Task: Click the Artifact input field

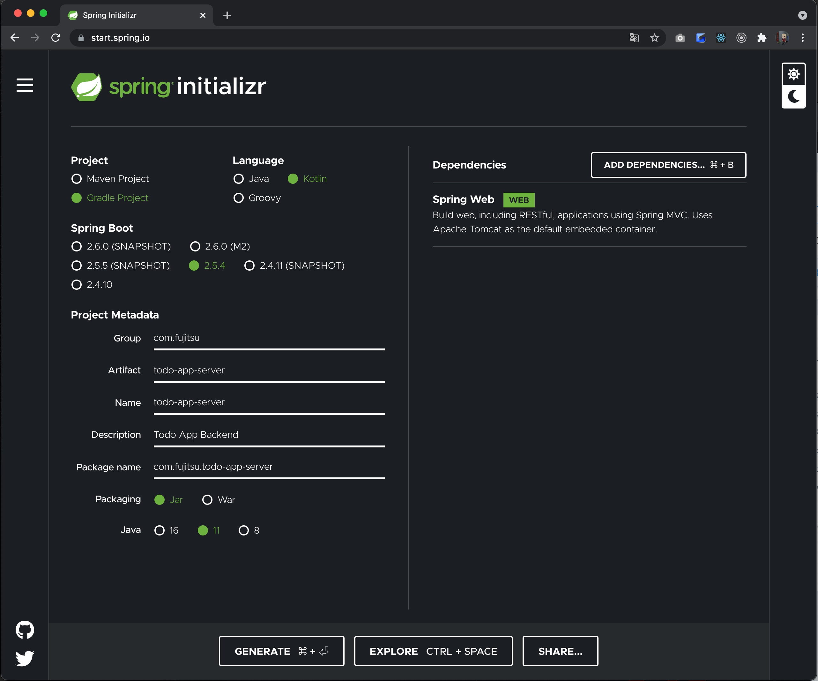Action: pyautogui.click(x=269, y=370)
